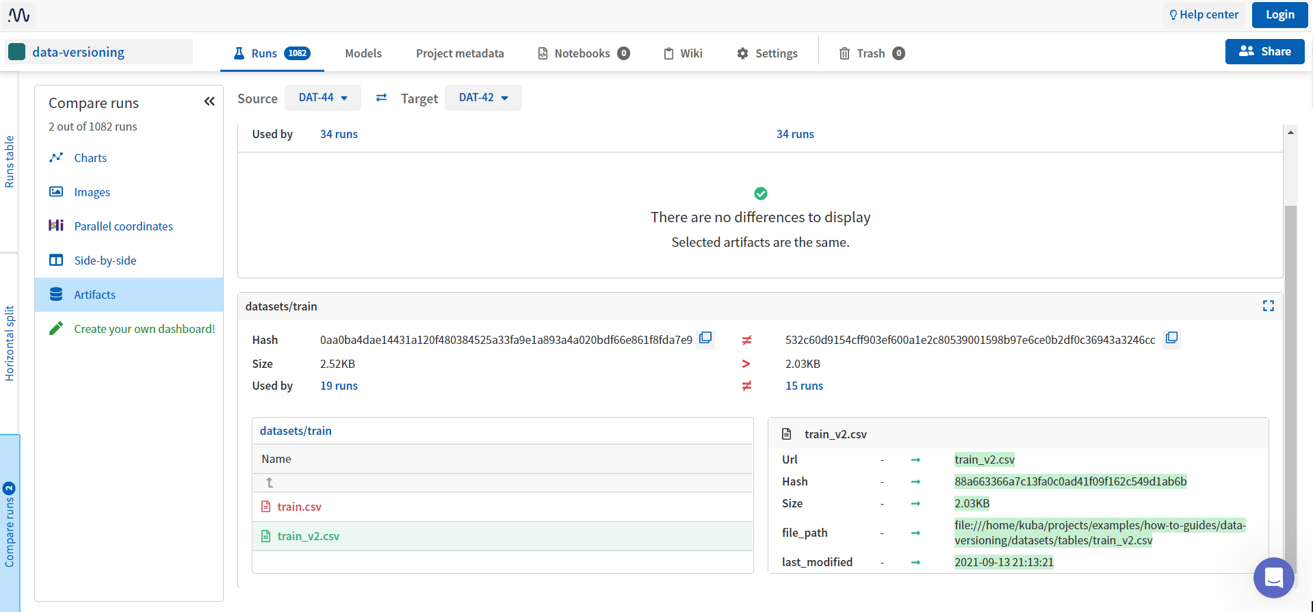Open target 34 runs link
This screenshot has width=1313, height=612.
tap(795, 134)
